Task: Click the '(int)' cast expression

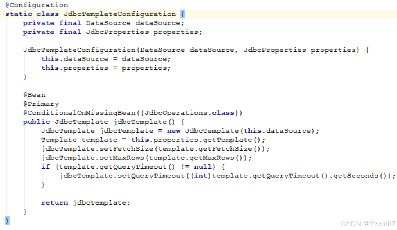Action: [201, 176]
